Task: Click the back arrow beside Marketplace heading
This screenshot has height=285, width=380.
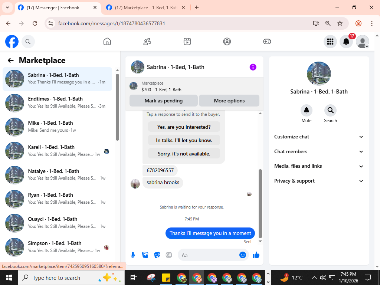Action: click(x=10, y=60)
